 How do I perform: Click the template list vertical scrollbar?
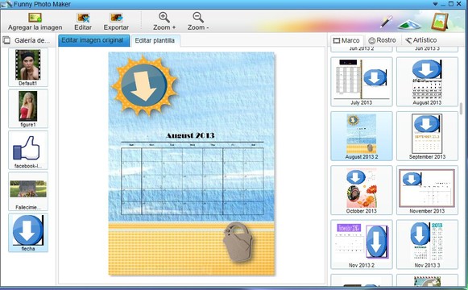[x=461, y=108]
